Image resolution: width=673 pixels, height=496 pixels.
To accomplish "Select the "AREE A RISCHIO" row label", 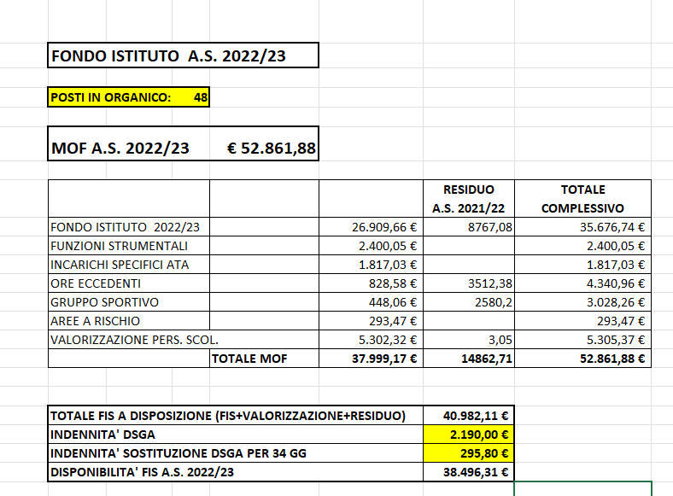I will pos(128,321).
